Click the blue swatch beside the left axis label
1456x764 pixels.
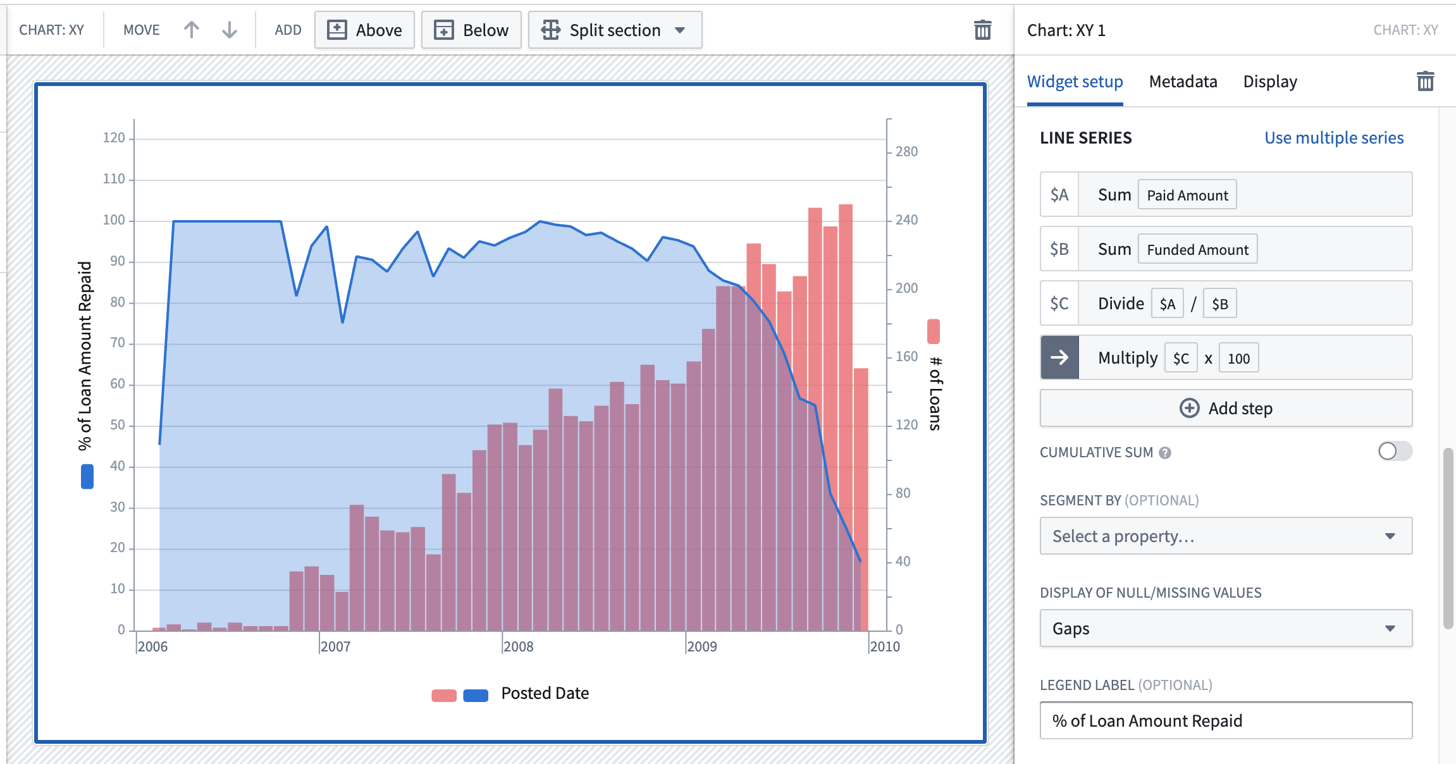tap(87, 476)
